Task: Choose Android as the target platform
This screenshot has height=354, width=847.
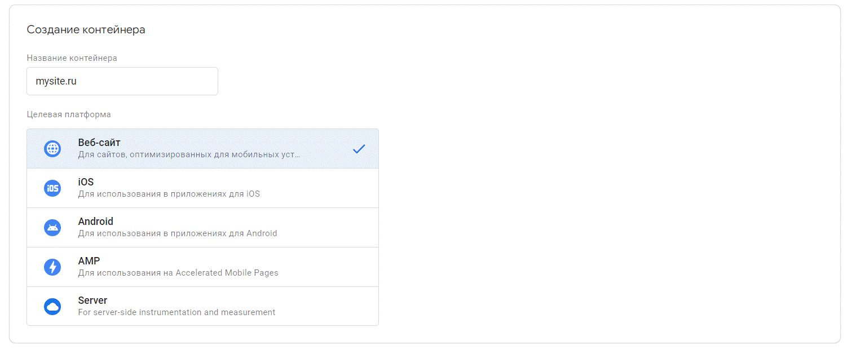Action: [x=95, y=222]
